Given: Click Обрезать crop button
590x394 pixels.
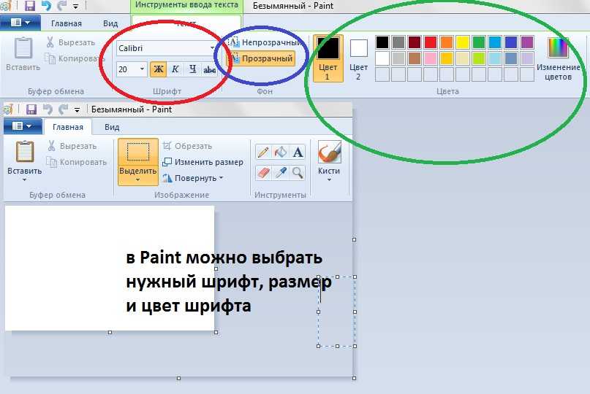Looking at the screenshot, I should coord(187,146).
